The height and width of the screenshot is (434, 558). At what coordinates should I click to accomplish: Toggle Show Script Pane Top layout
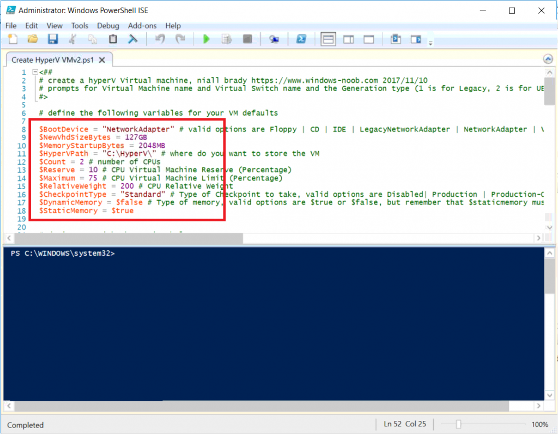tap(327, 39)
